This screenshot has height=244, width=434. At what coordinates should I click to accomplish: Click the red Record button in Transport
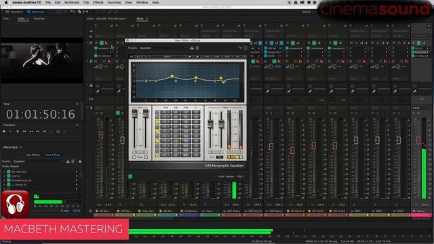52,131
